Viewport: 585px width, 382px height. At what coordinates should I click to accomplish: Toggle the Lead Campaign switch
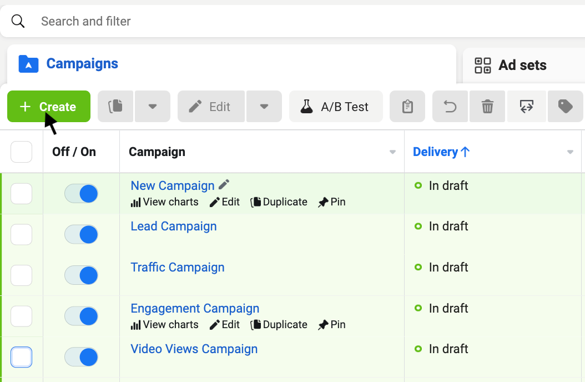point(81,234)
